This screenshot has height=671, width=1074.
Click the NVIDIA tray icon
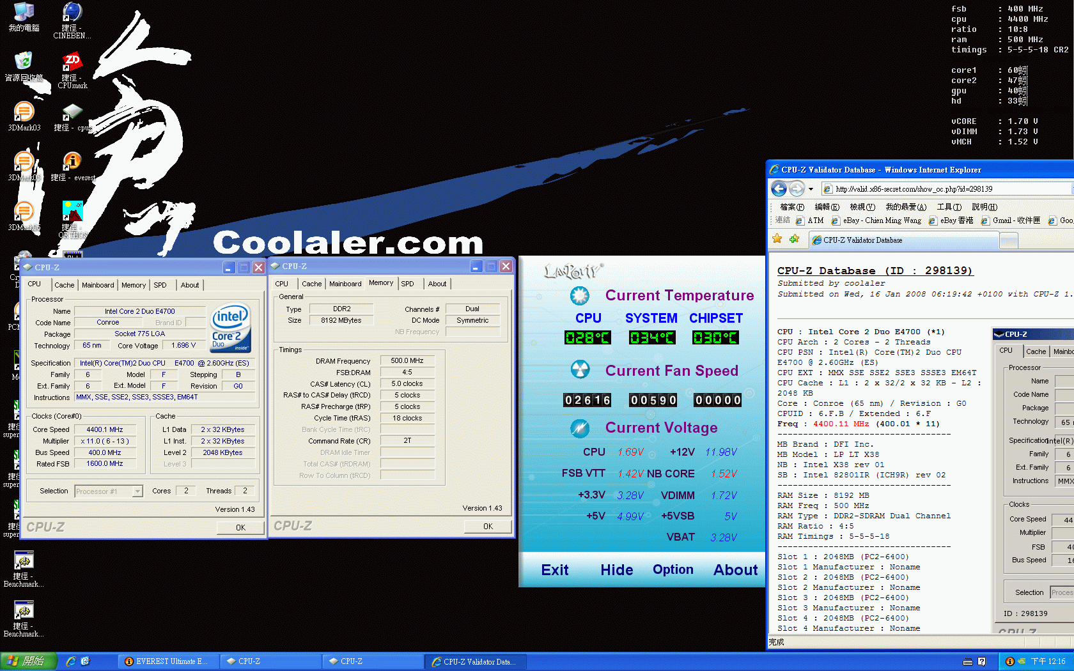1022,661
